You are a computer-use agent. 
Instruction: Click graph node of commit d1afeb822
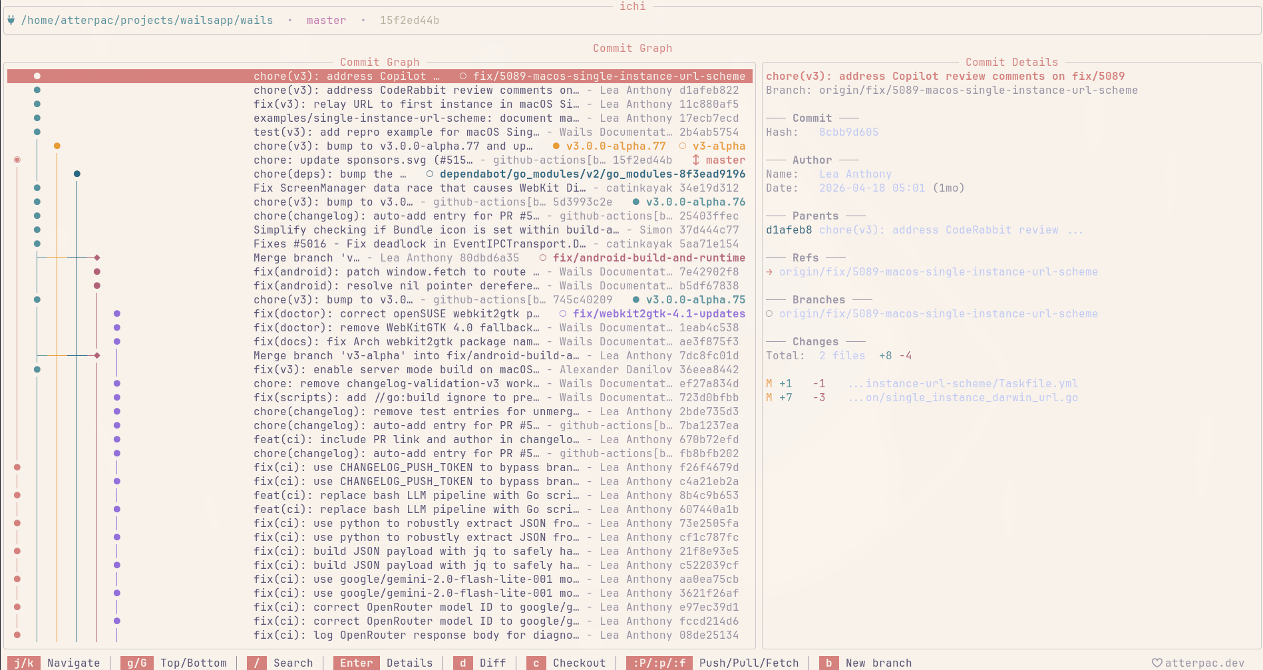37,90
